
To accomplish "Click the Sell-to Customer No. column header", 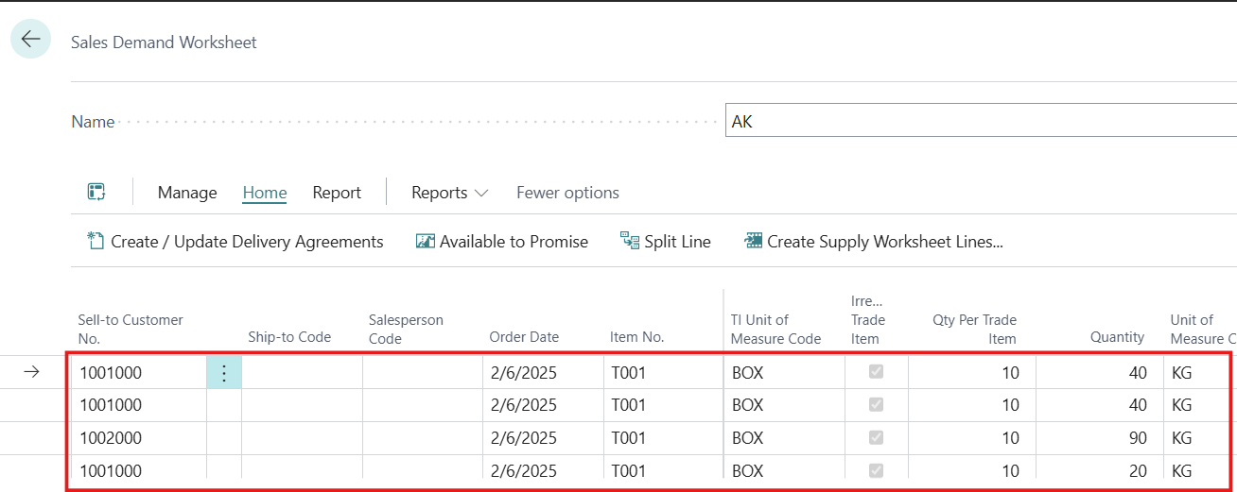I will coord(131,329).
